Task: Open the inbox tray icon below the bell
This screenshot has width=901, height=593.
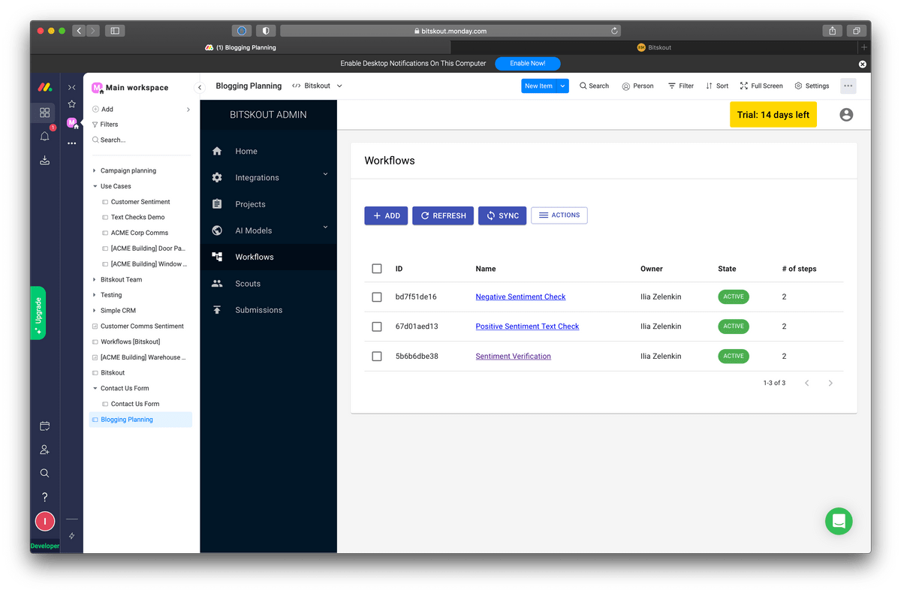Action: pos(45,160)
